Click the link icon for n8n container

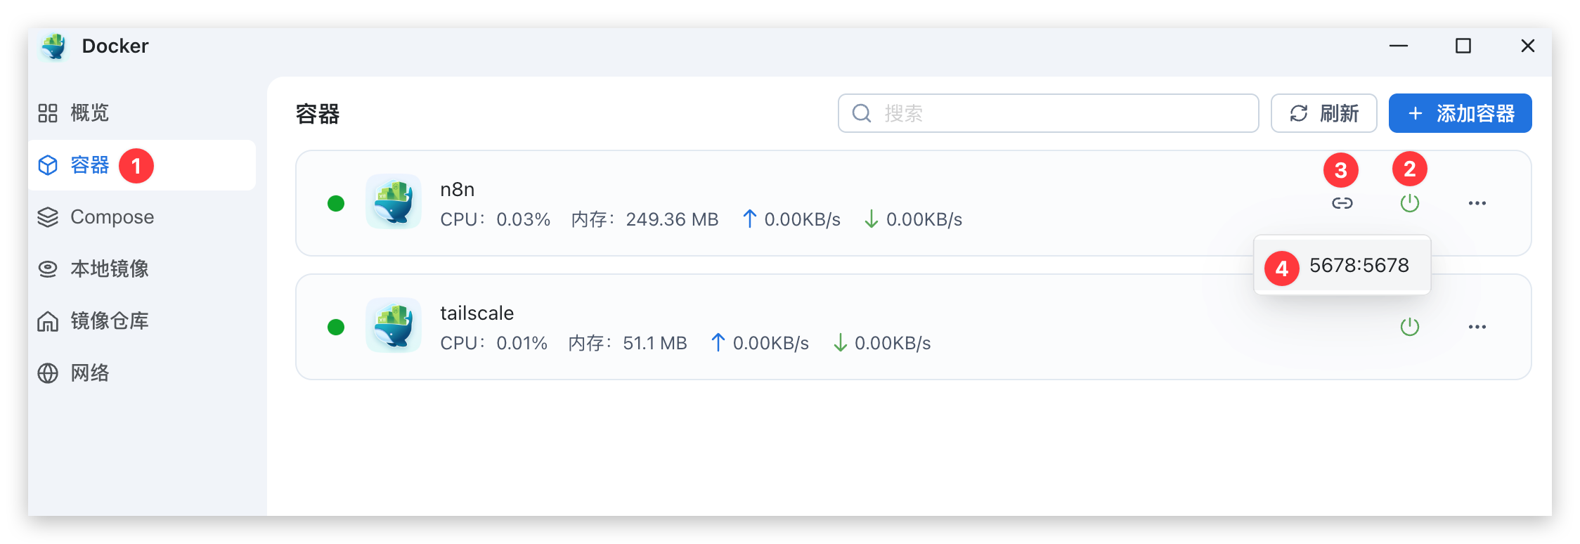[x=1342, y=203]
